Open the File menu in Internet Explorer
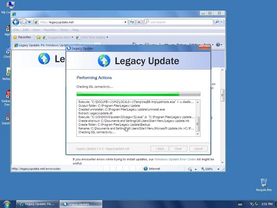Image resolution: width=277 pixels, height=208 pixels. pyautogui.click(x=16, y=30)
